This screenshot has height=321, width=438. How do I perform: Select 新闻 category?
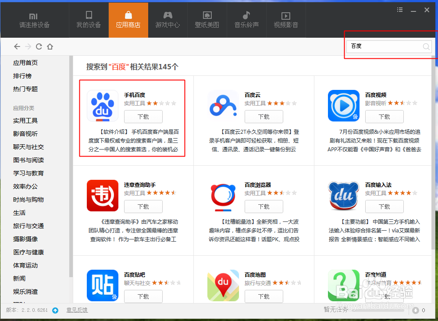click(19, 278)
